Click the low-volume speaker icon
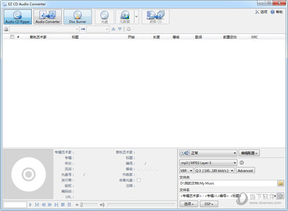The width and height of the screenshot is (288, 211). pyautogui.click(x=77, y=205)
